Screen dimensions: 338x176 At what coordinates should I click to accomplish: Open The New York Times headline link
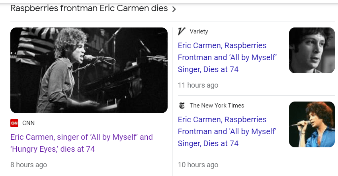click(227, 131)
